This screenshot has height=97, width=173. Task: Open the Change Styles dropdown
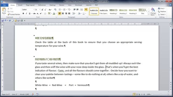(153, 12)
